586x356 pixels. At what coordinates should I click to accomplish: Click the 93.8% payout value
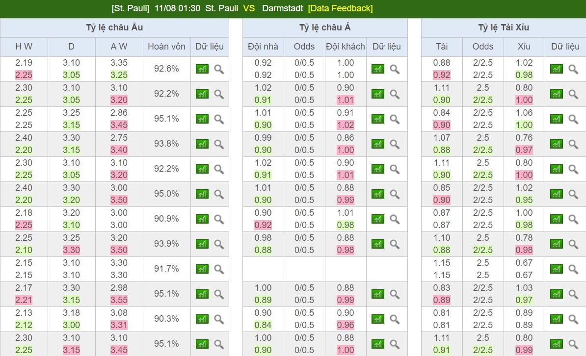(x=166, y=144)
